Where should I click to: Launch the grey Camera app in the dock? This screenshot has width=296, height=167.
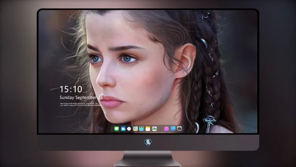tap(180, 129)
